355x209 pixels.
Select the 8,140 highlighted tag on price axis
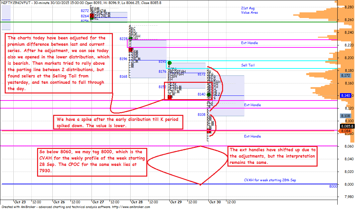point(346,95)
